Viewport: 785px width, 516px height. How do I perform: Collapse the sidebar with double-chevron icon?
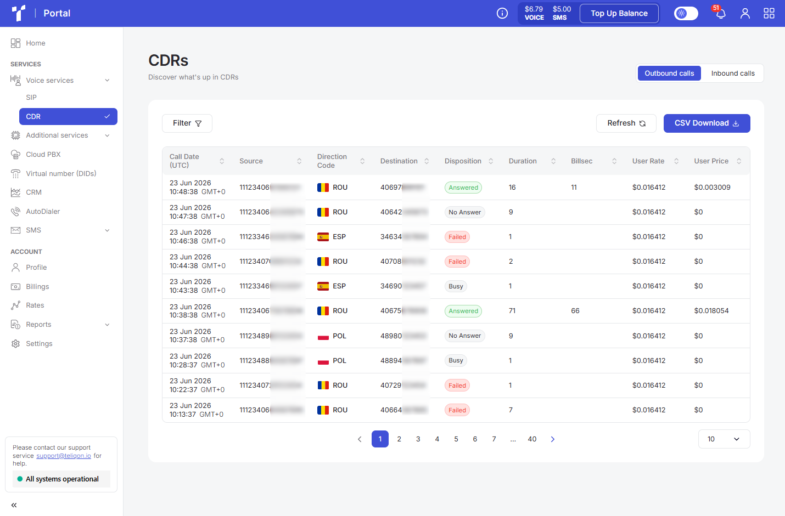click(x=14, y=505)
